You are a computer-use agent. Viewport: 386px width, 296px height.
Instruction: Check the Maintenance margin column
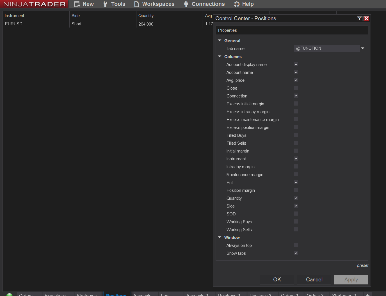pos(296,174)
